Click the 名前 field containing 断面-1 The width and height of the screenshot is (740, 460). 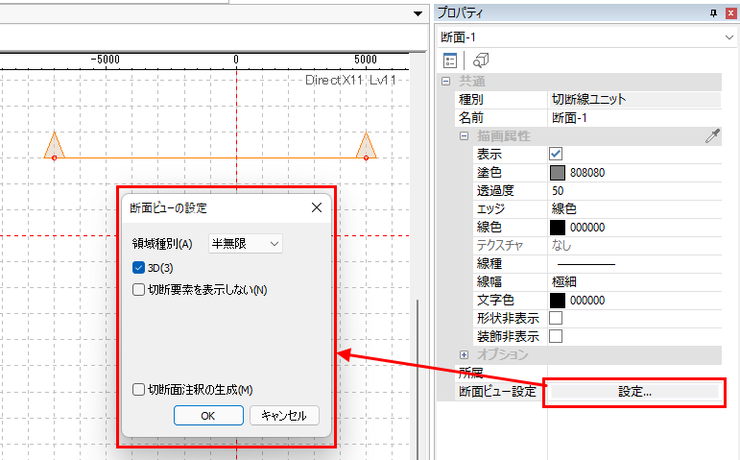(633, 118)
